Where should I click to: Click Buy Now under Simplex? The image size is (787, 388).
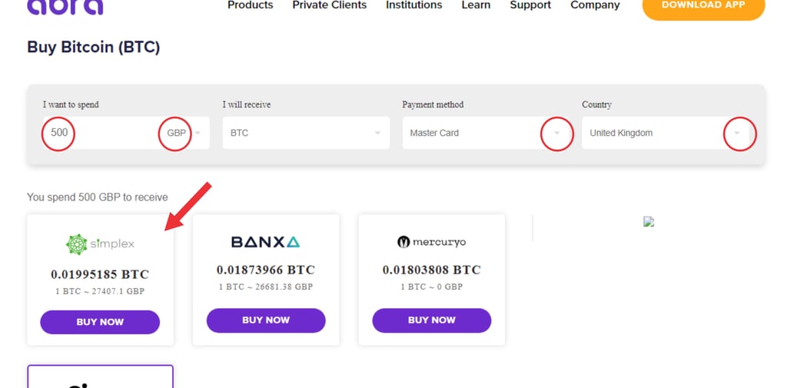100,322
